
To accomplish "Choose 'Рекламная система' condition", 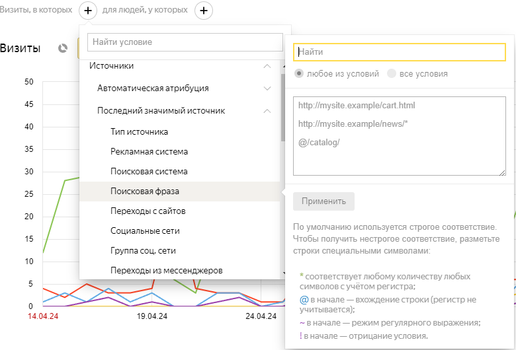I will [149, 152].
